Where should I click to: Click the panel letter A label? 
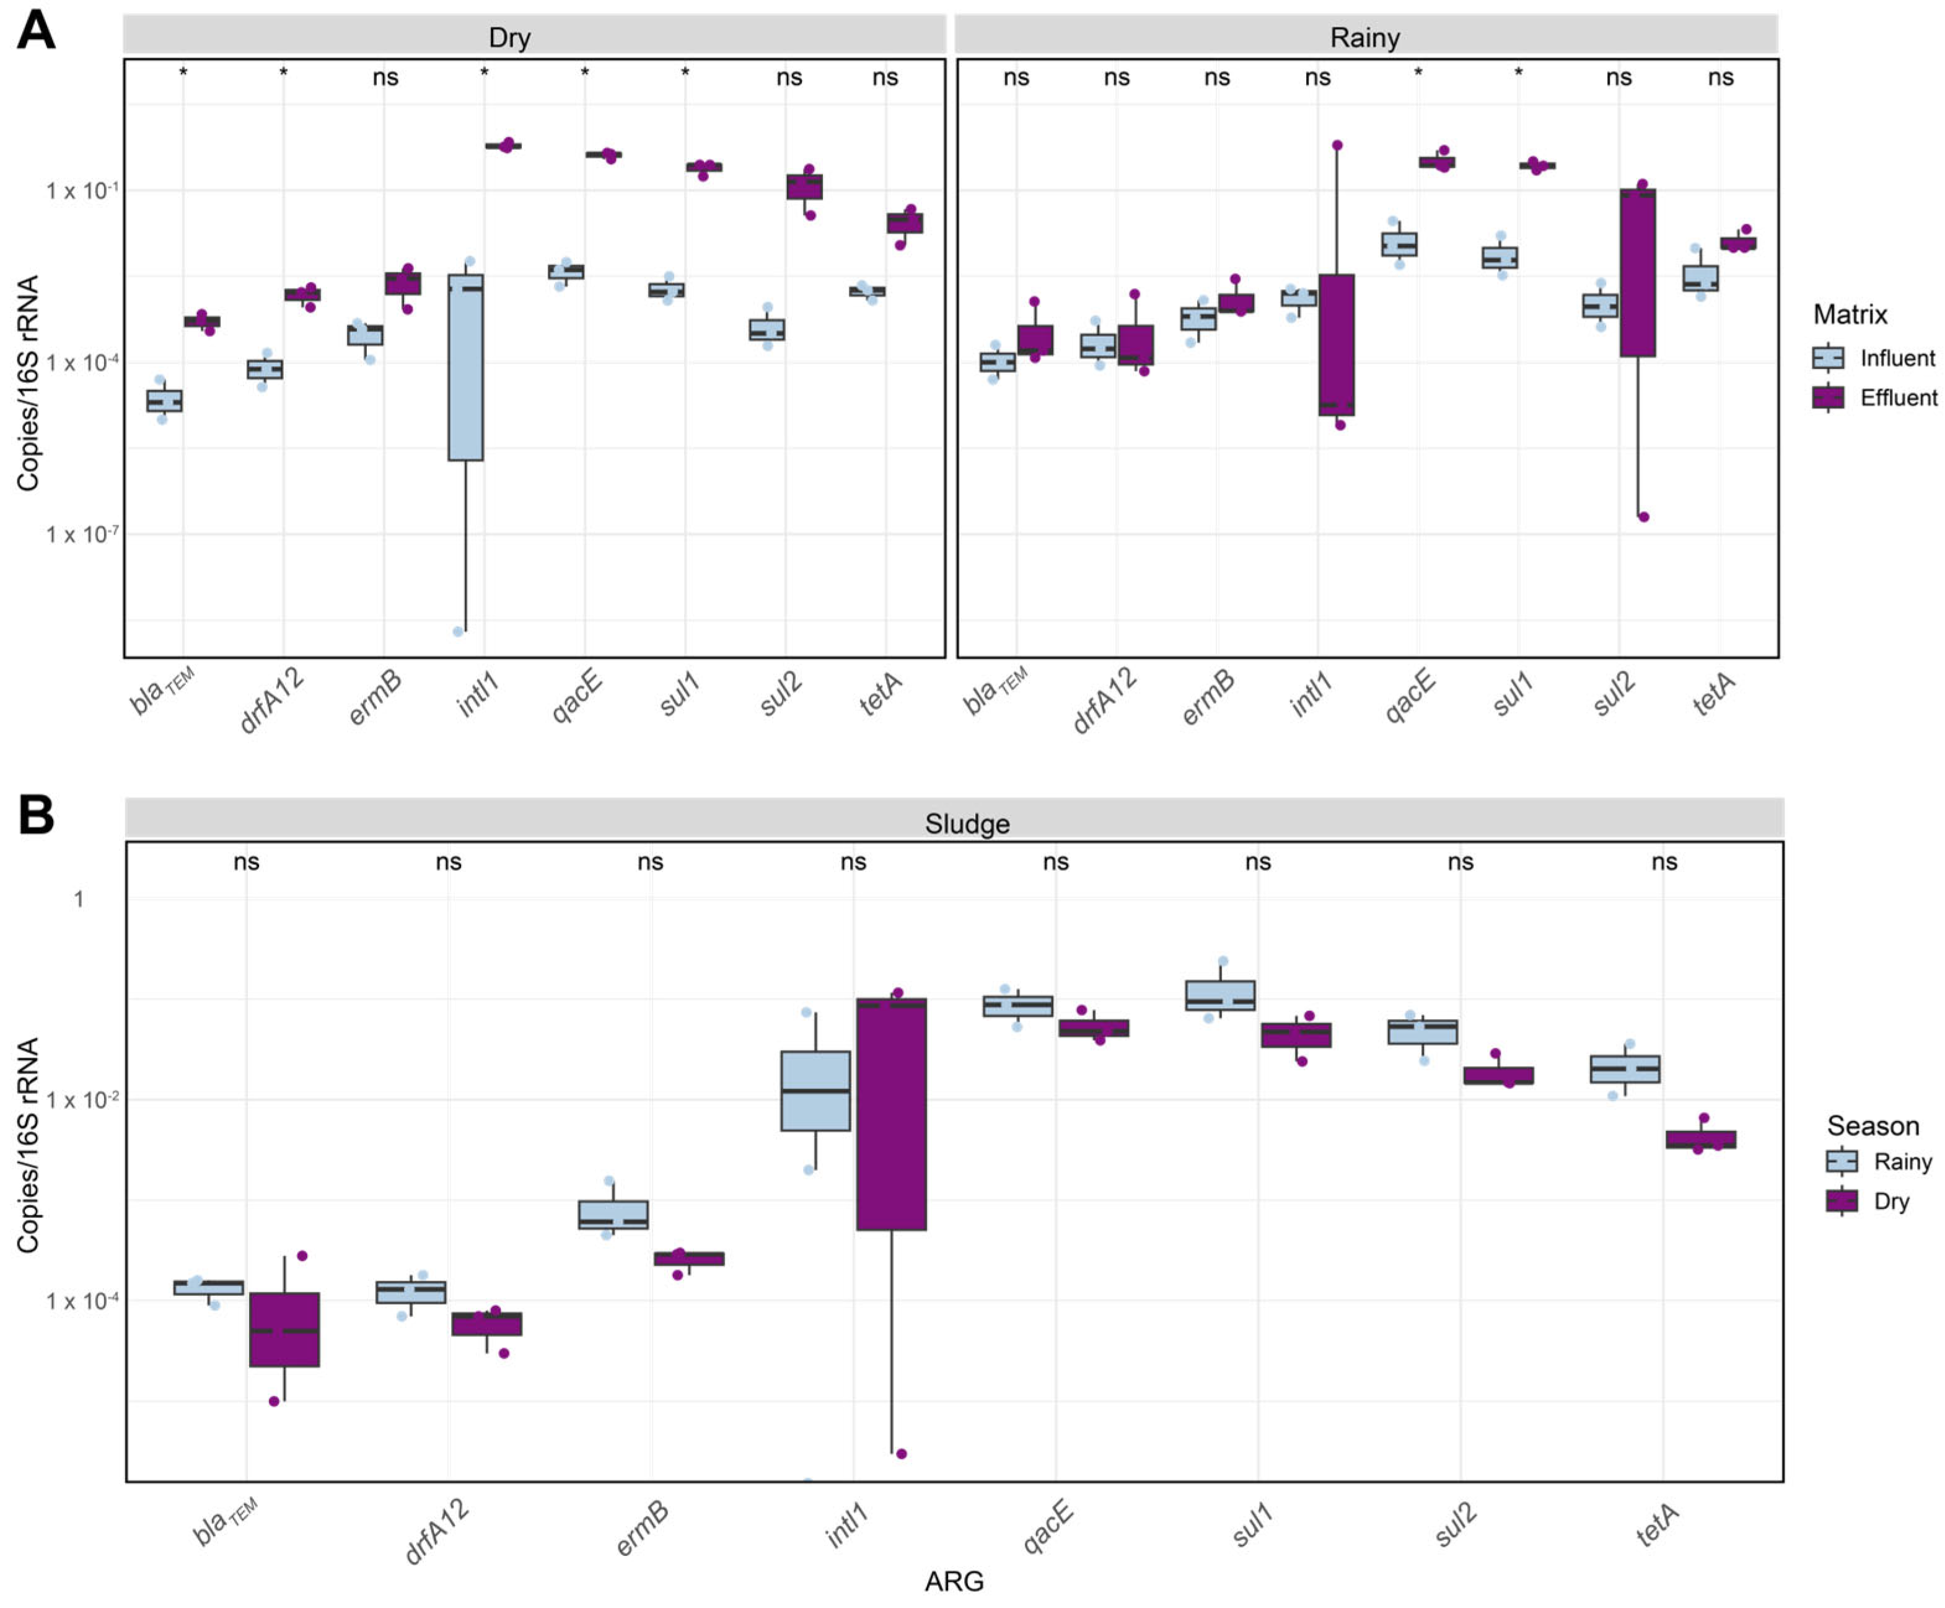35,28
